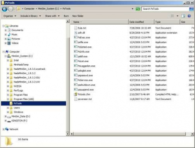Image resolution: width=195 pixels, height=148 pixels.
Task: Click the green refresh button beside address bar
Action: [138, 9]
